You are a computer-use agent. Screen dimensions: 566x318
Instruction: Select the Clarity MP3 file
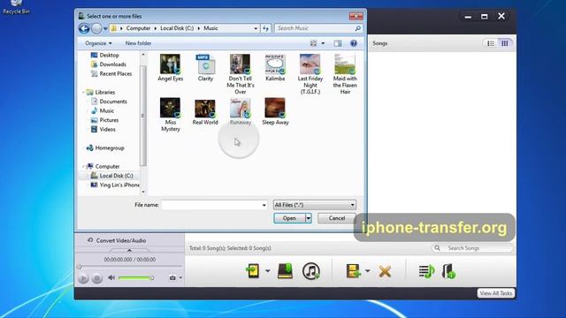[205, 68]
